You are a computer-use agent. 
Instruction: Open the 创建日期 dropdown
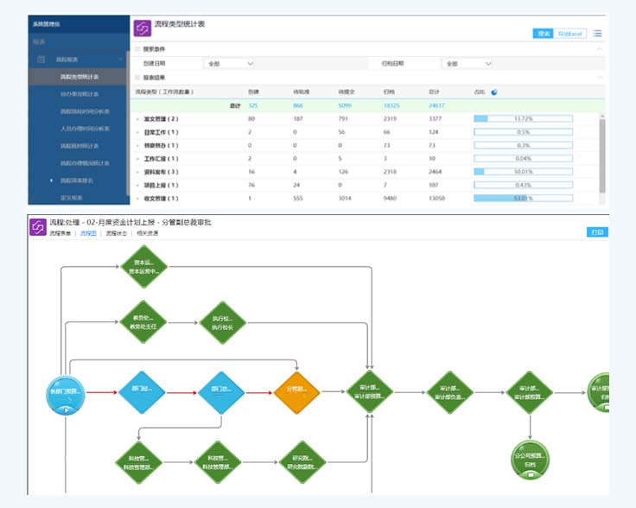coord(230,63)
